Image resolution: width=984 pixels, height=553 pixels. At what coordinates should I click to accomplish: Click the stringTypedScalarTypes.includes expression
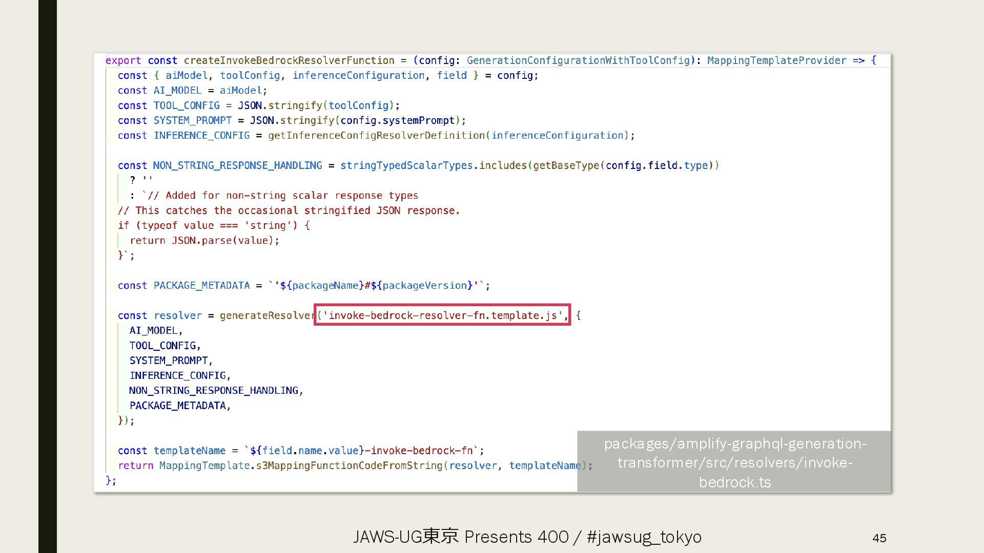pyautogui.click(x=434, y=165)
